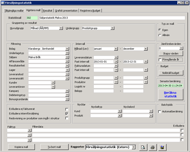Click the print preview magnifier icon

click(x=143, y=147)
